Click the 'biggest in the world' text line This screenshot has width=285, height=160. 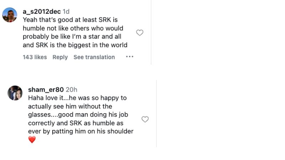pyautogui.click(x=75, y=45)
